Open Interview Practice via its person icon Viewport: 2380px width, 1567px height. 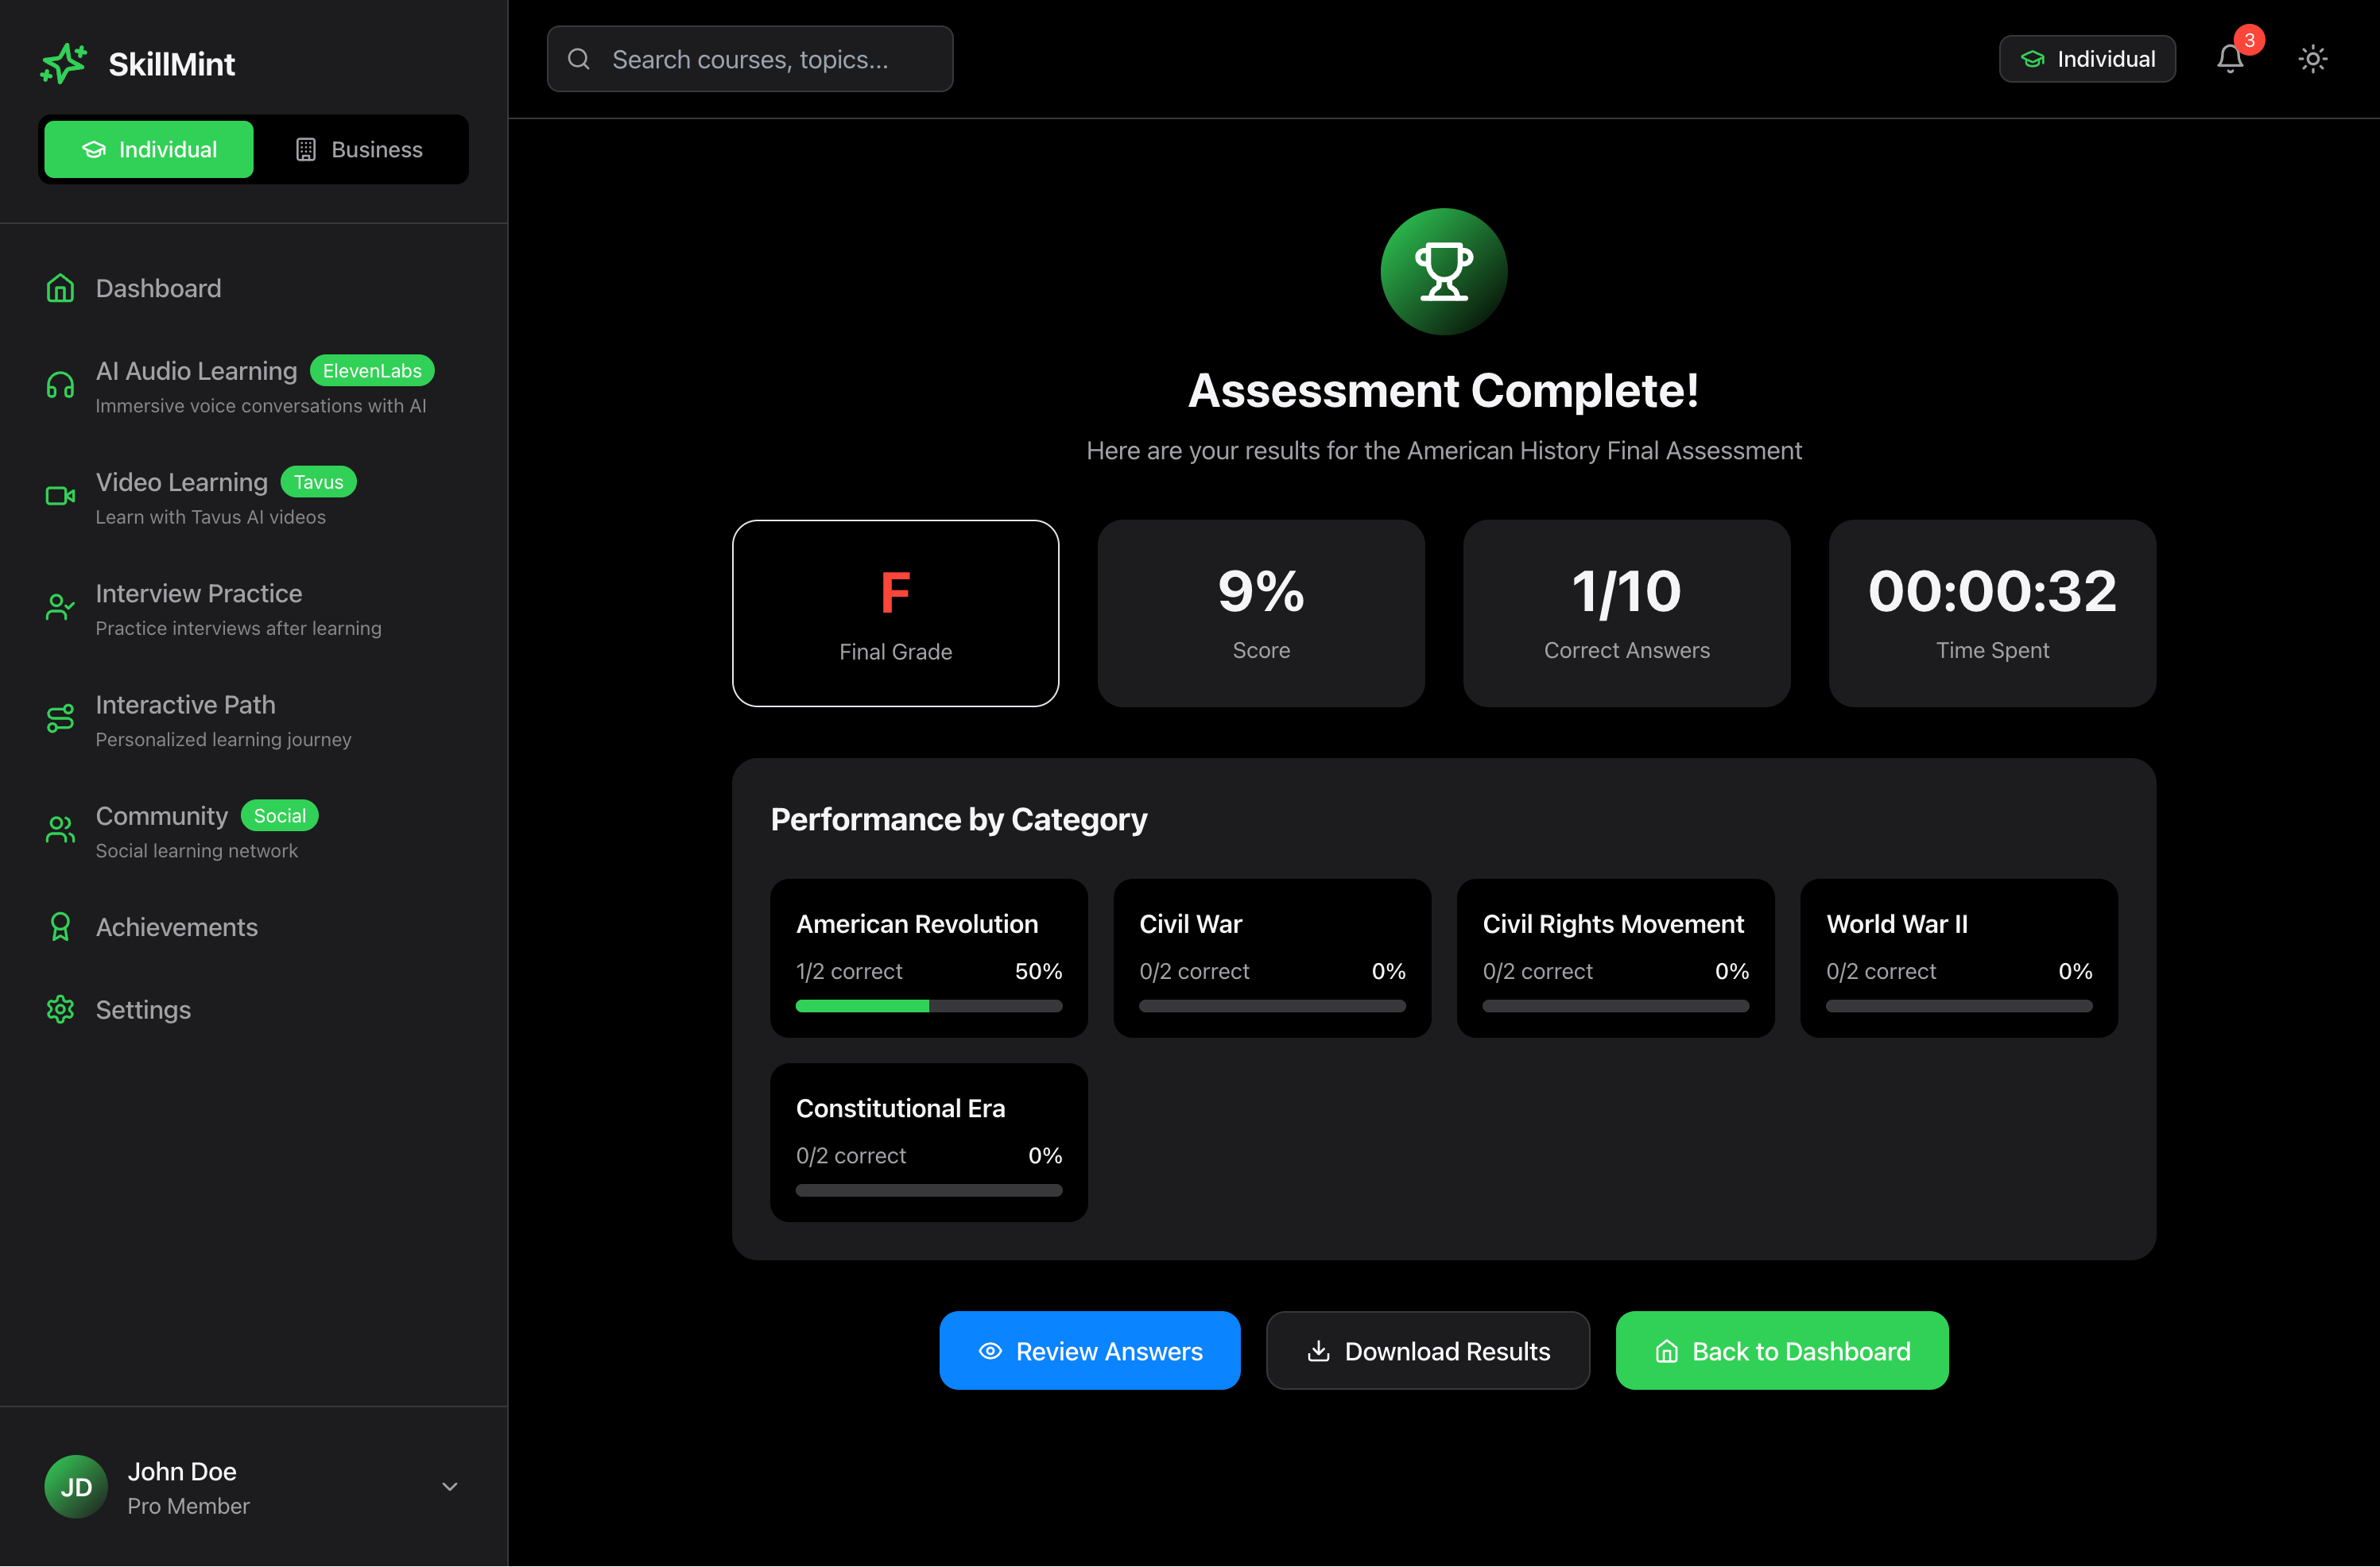tap(60, 608)
